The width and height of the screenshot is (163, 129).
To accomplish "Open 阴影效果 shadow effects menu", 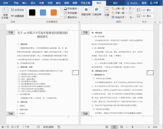I will [x=86, y=12].
